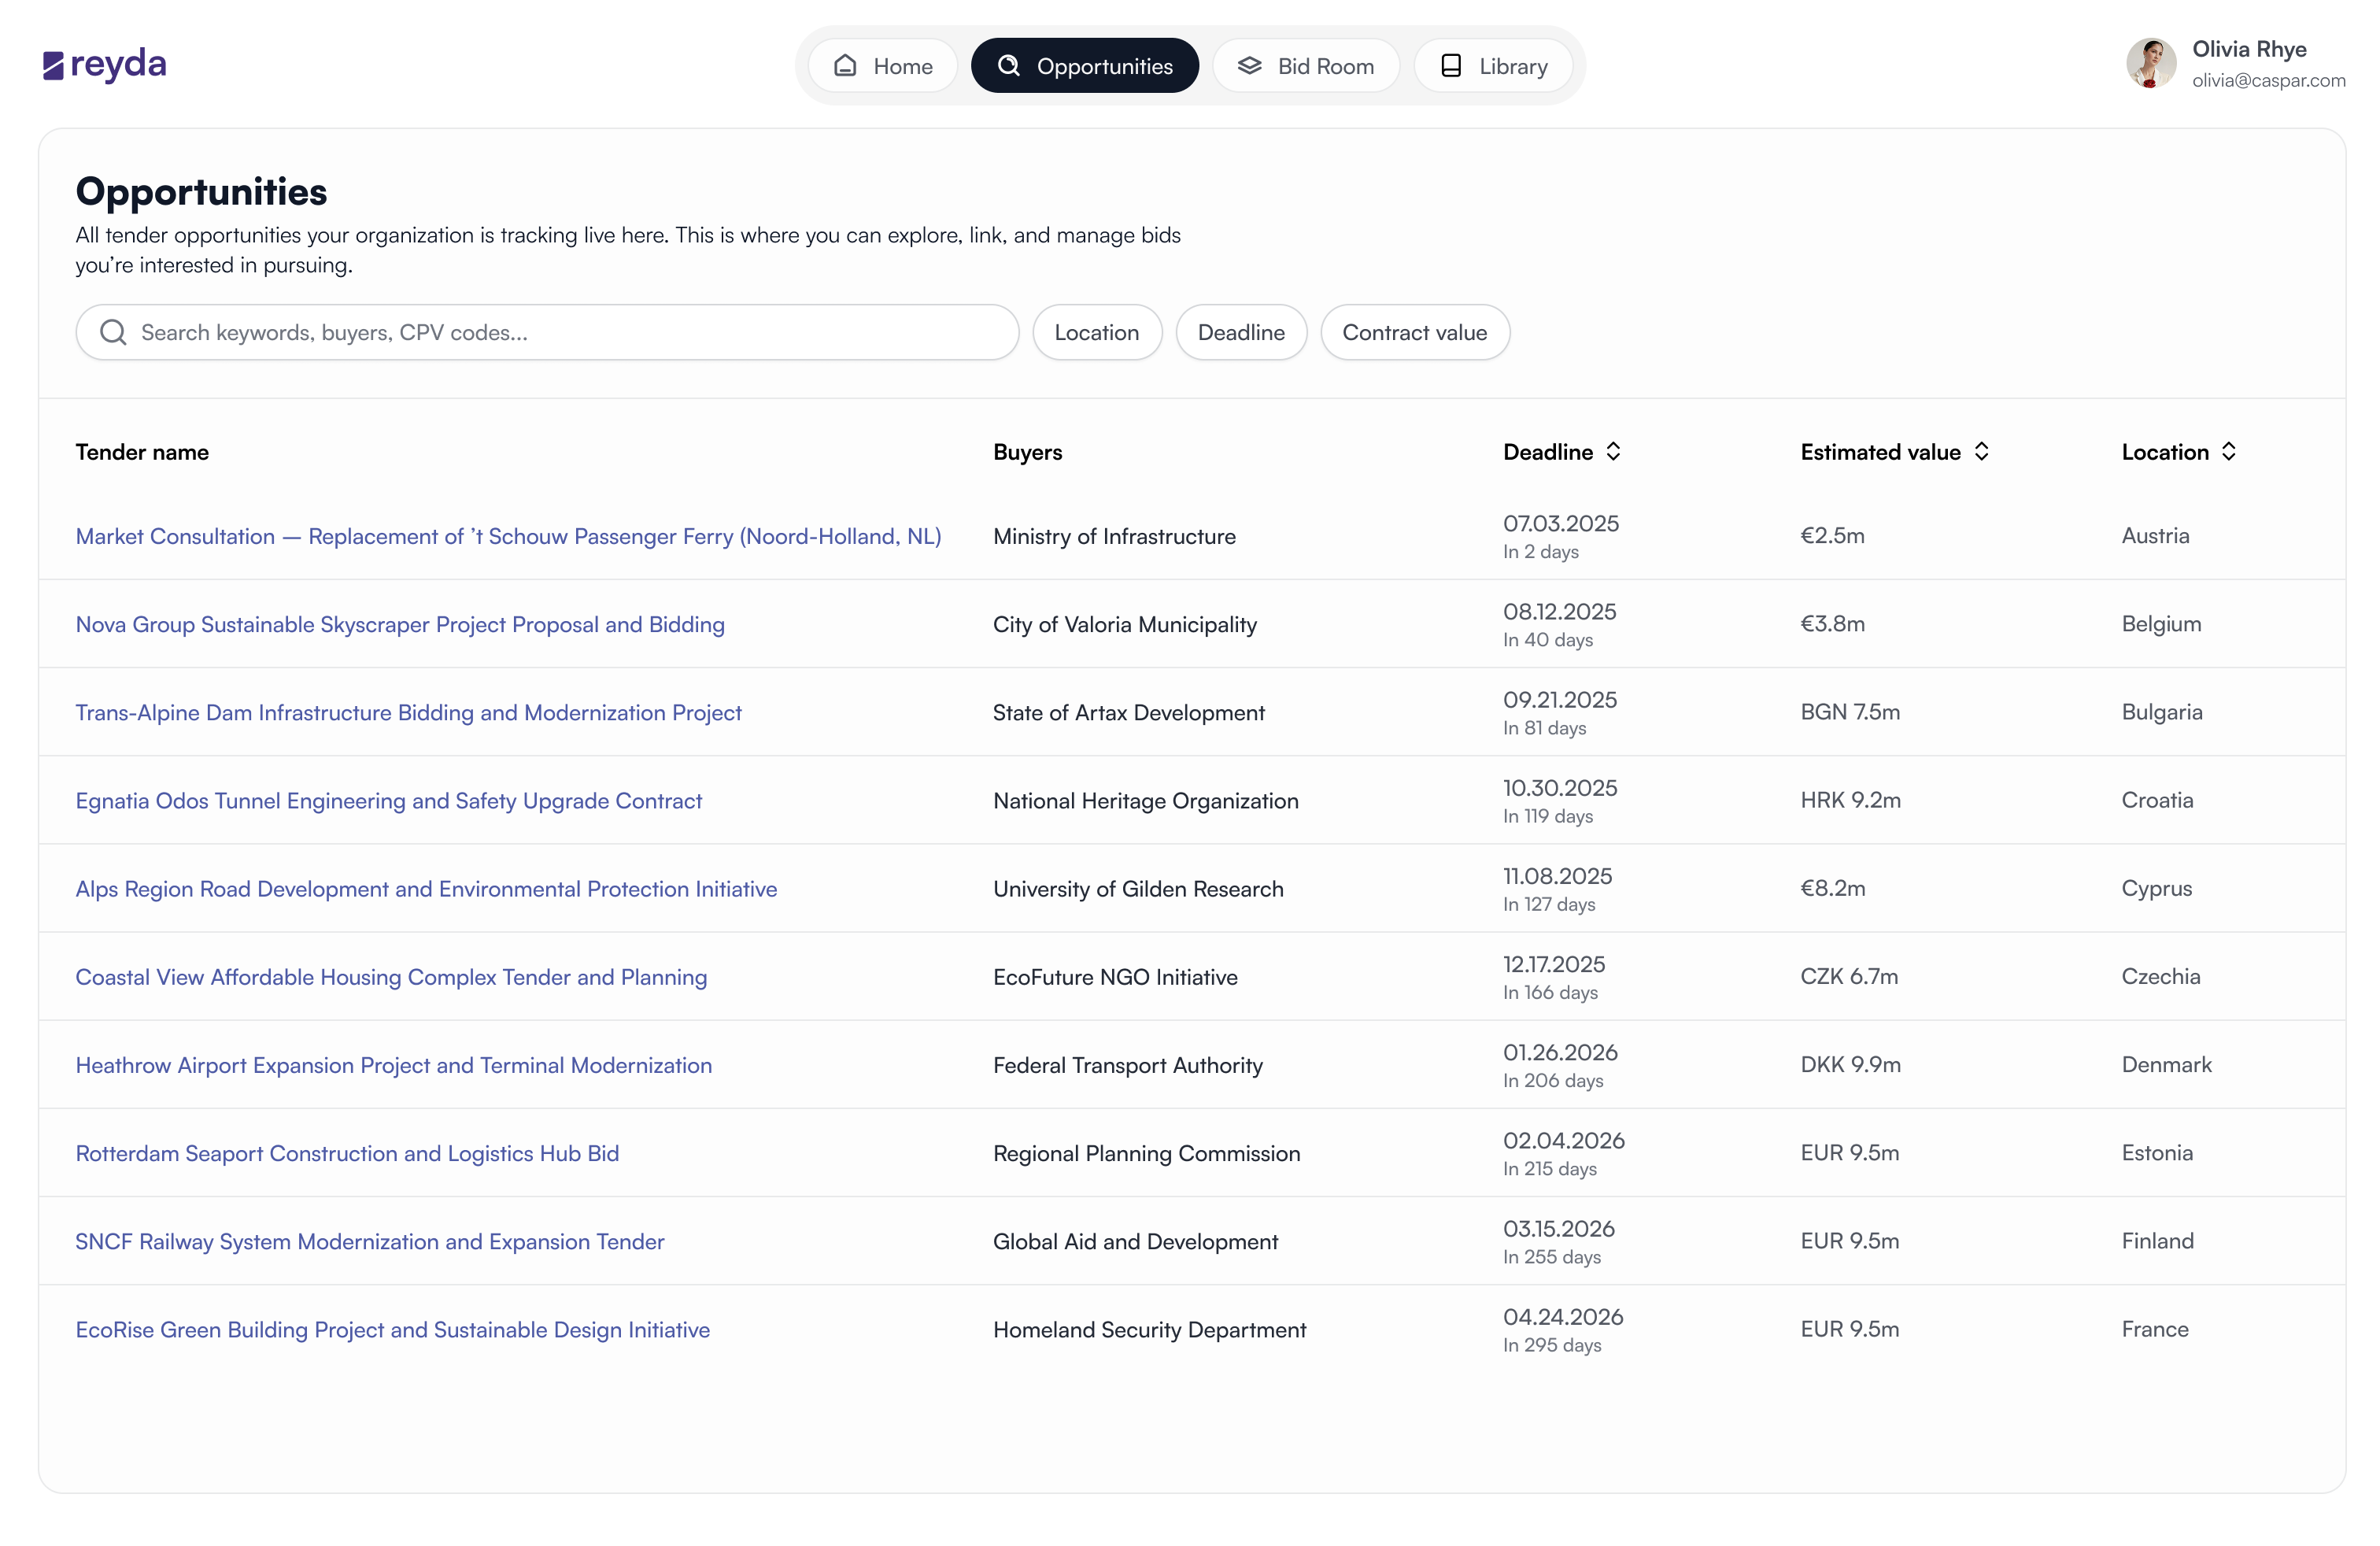2380x1546 pixels.
Task: Click the reyda logo
Action: (105, 64)
